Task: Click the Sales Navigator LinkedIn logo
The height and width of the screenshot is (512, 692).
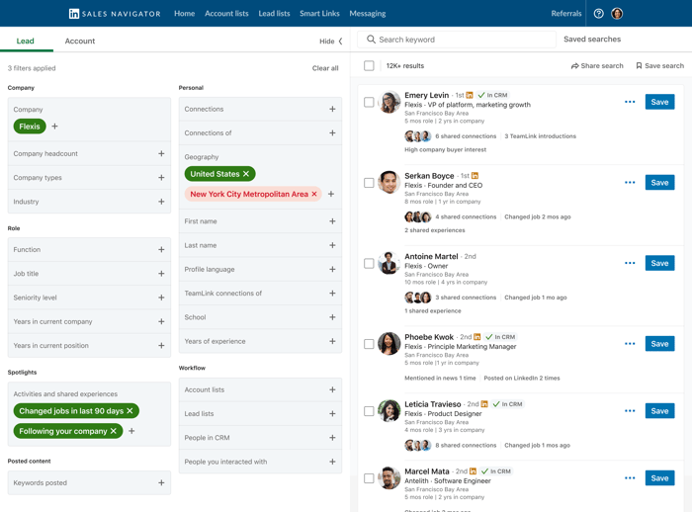Action: point(74,14)
